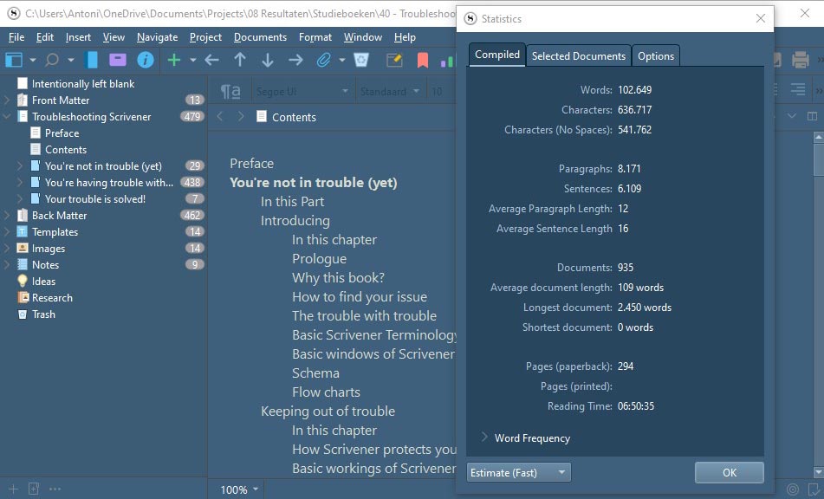Expand You're not in trouble (yet) binder item
Viewport: 824px width, 499px height.
tap(20, 166)
